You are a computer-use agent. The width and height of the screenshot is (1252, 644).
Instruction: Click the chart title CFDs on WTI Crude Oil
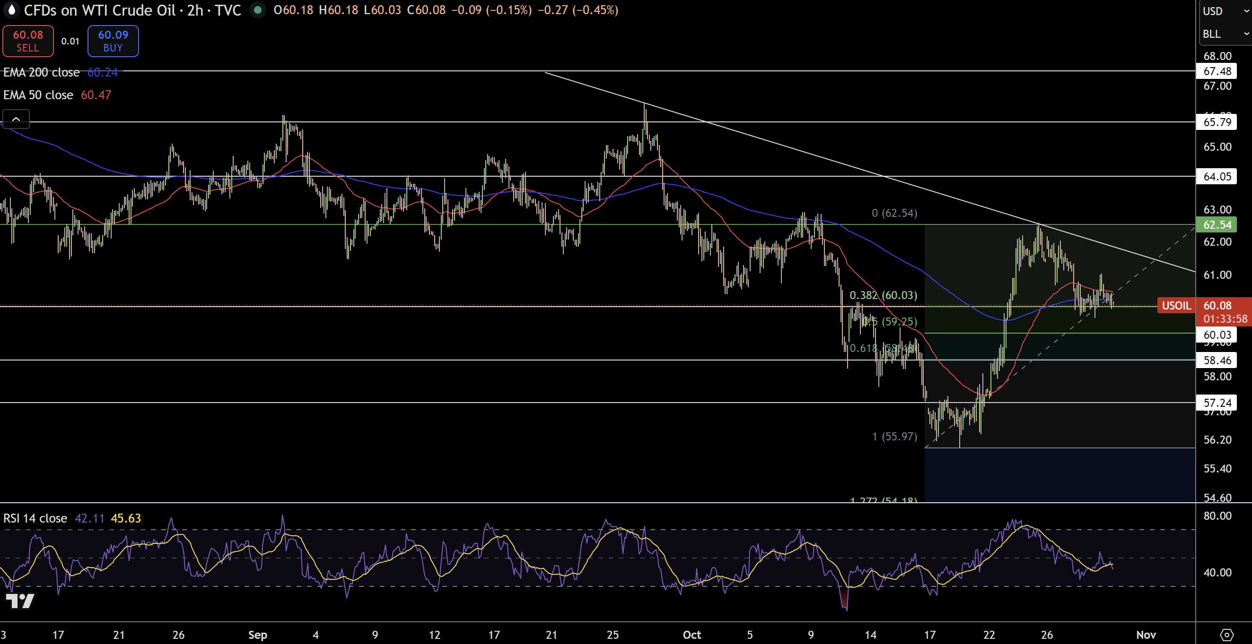pos(100,10)
